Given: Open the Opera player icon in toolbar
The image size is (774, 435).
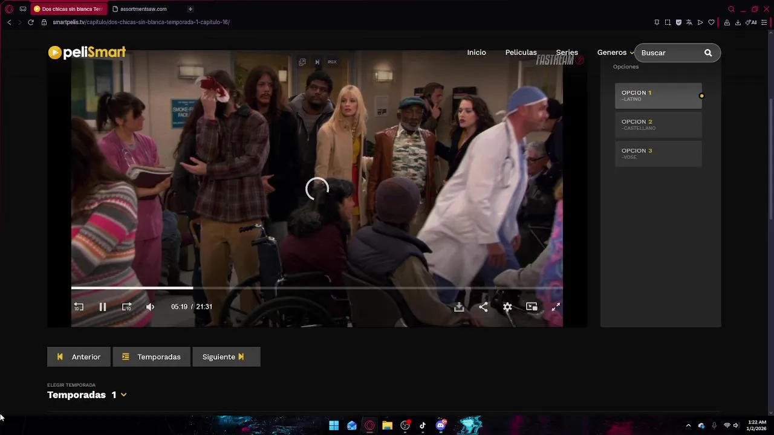Looking at the screenshot, I should pyautogui.click(x=700, y=22).
